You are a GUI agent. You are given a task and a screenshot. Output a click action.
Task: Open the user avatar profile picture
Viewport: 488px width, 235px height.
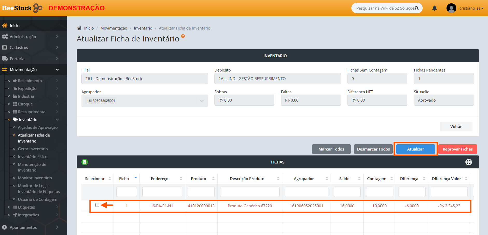coord(451,8)
